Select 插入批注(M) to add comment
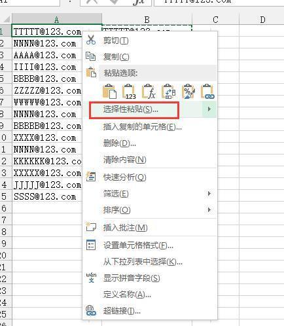Screen dimensions: 284x326 tap(125, 228)
